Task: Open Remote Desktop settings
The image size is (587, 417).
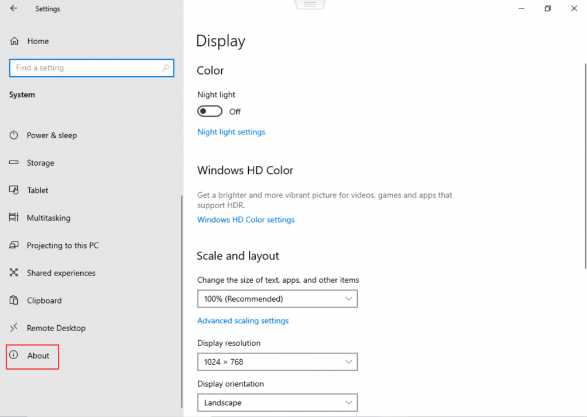Action: click(56, 328)
